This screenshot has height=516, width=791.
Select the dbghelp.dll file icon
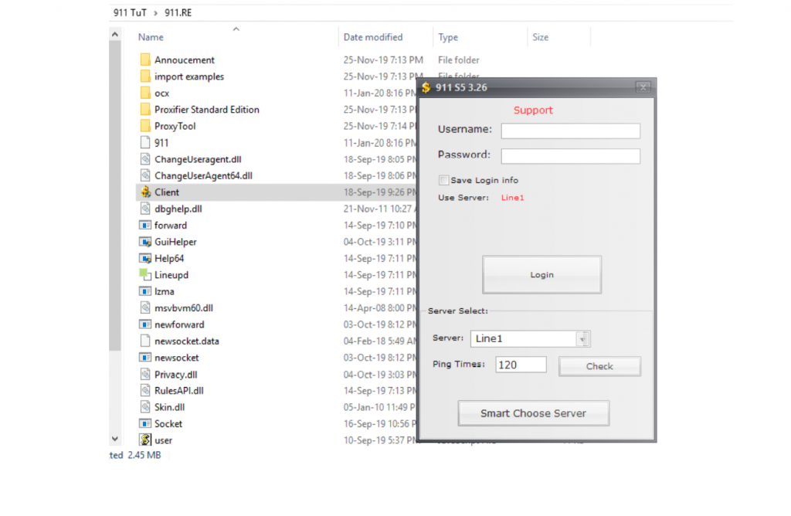point(145,209)
